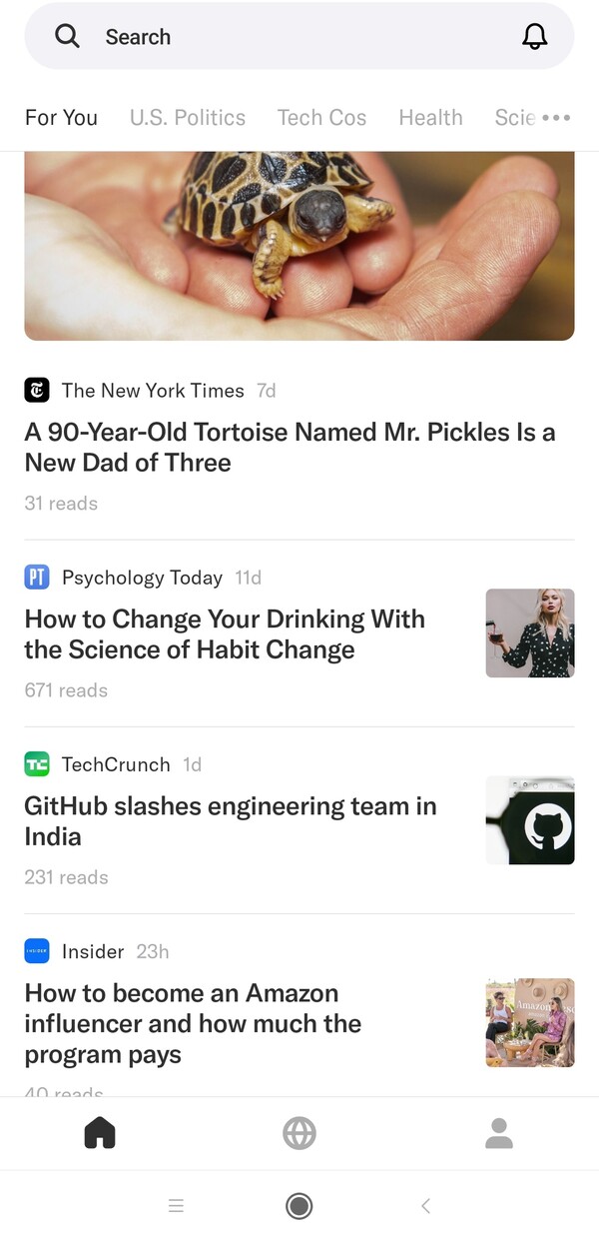Read GitHub slashes engineering team article
The image size is (599, 1242).
[x=231, y=821]
